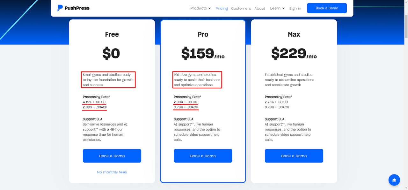Image resolution: width=408 pixels, height=190 pixels.
Task: Open the Products menu
Action: click(x=200, y=8)
